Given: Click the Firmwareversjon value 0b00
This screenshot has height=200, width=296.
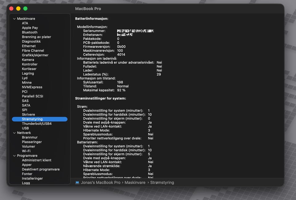Looking at the screenshot, I should click(121, 47).
